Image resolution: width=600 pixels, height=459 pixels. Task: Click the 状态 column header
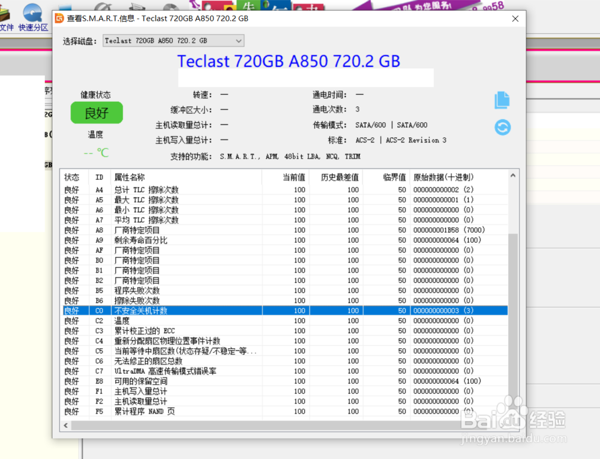click(75, 177)
